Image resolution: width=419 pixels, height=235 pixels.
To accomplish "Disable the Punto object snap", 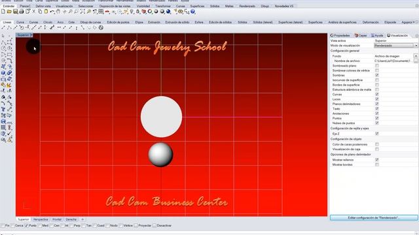I will coord(26,225).
